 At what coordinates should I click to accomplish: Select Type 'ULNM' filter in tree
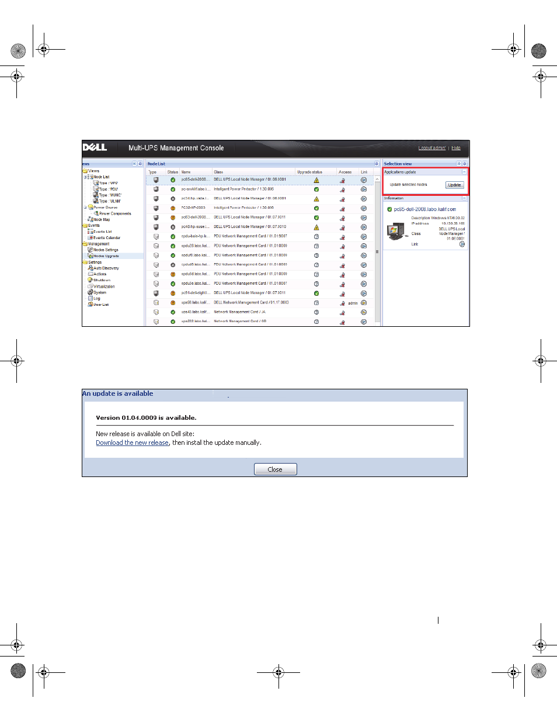[110, 201]
